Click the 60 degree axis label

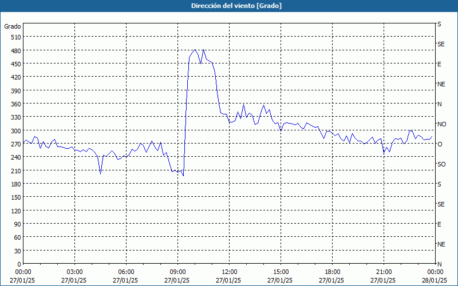click(x=18, y=237)
